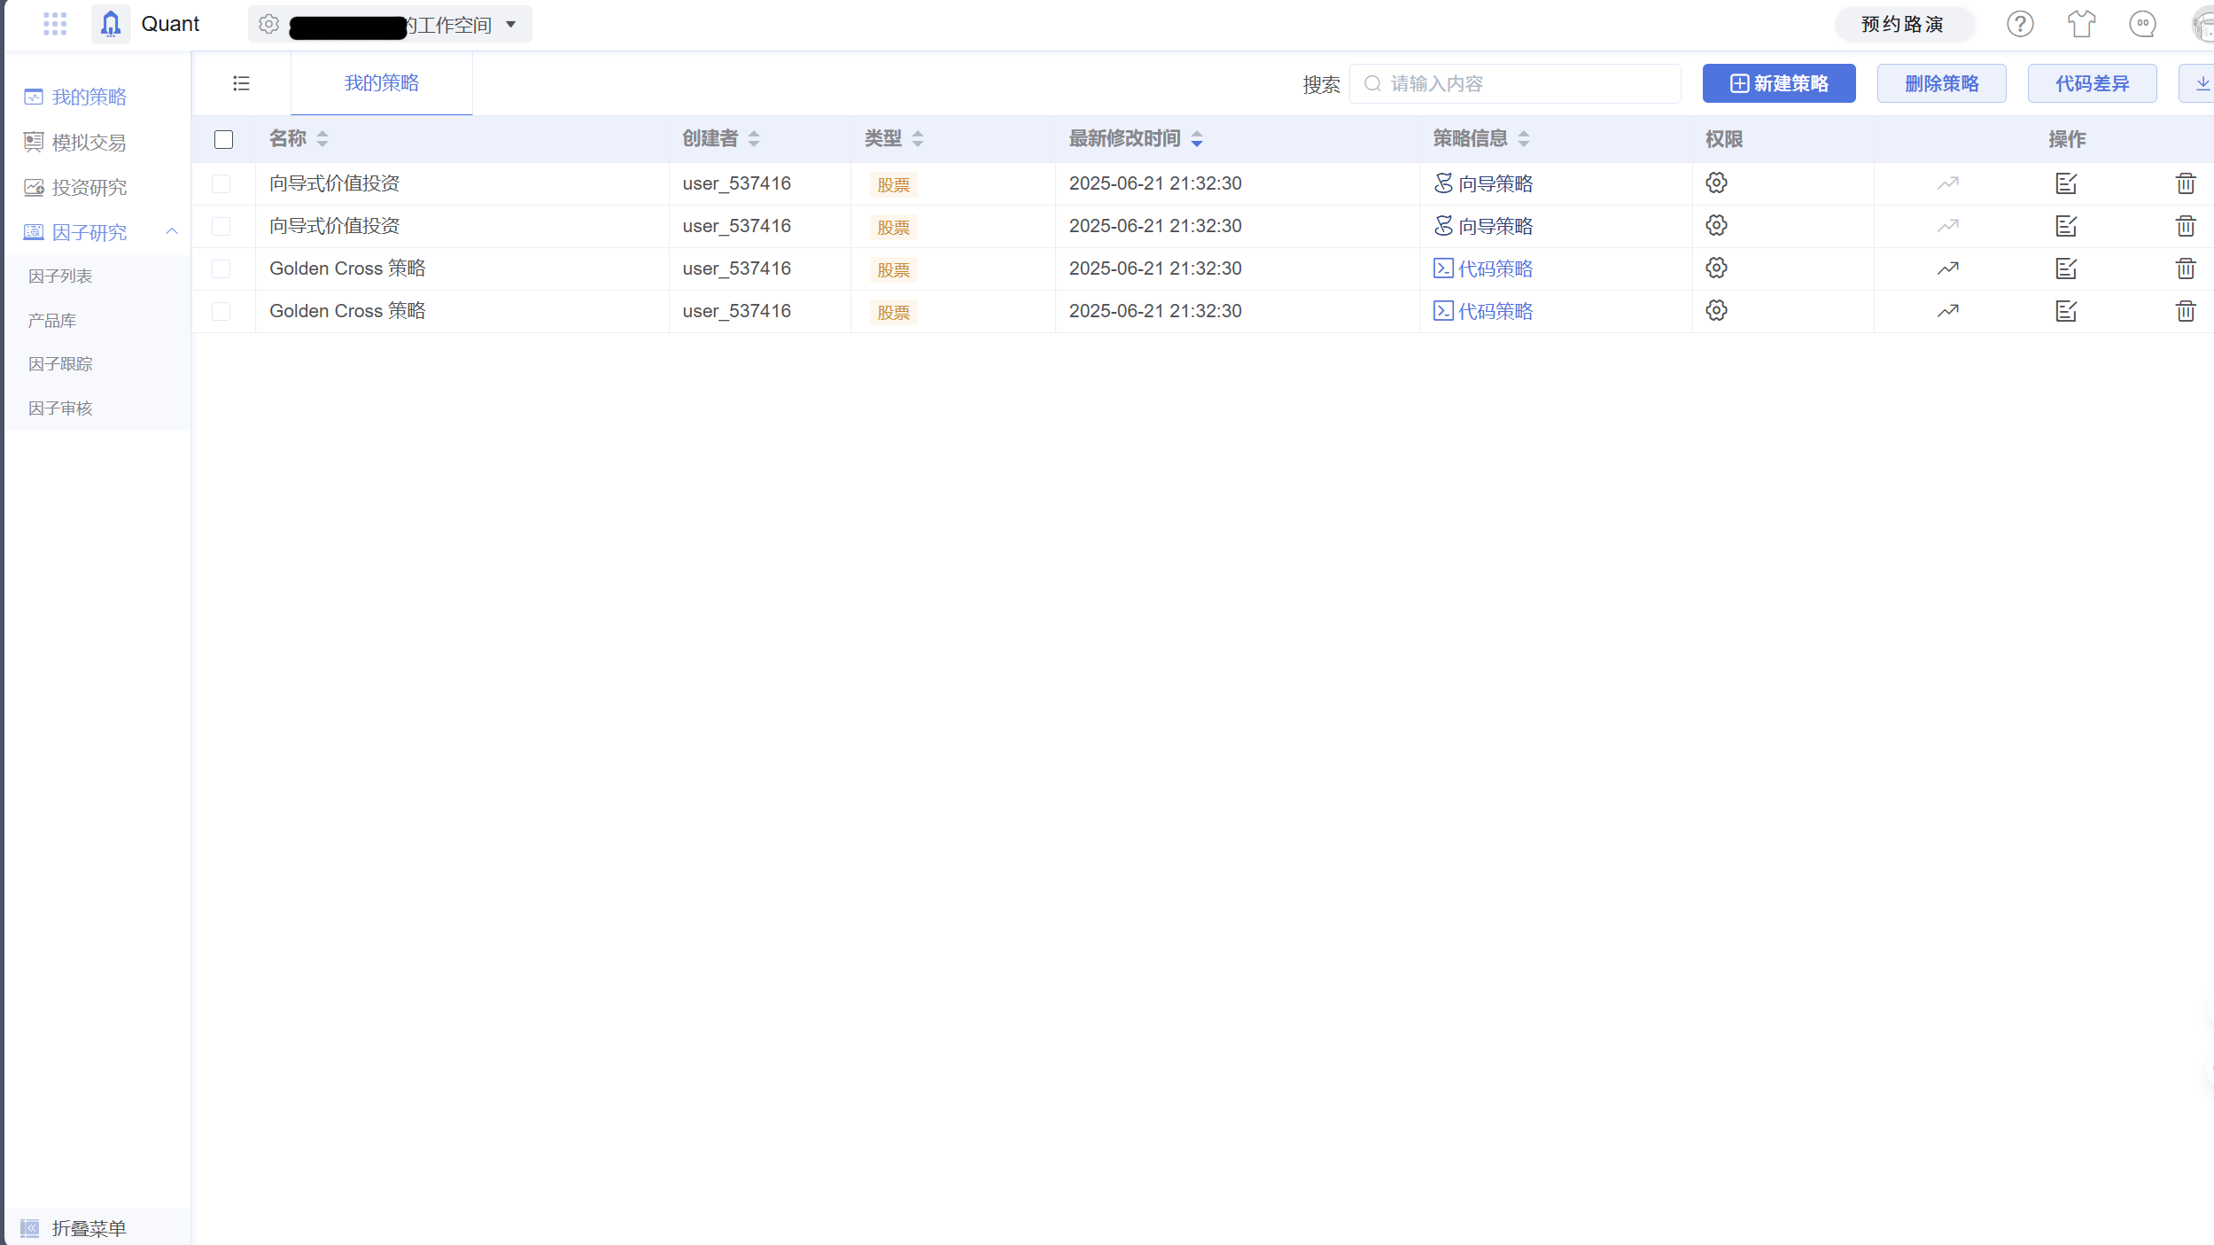The width and height of the screenshot is (2214, 1245).
Task: Check the box for first 向导式价值投资 row
Action: click(x=221, y=183)
